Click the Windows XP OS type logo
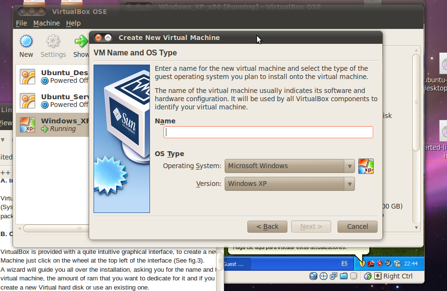Screen dimensions: 447x291 point(366,166)
